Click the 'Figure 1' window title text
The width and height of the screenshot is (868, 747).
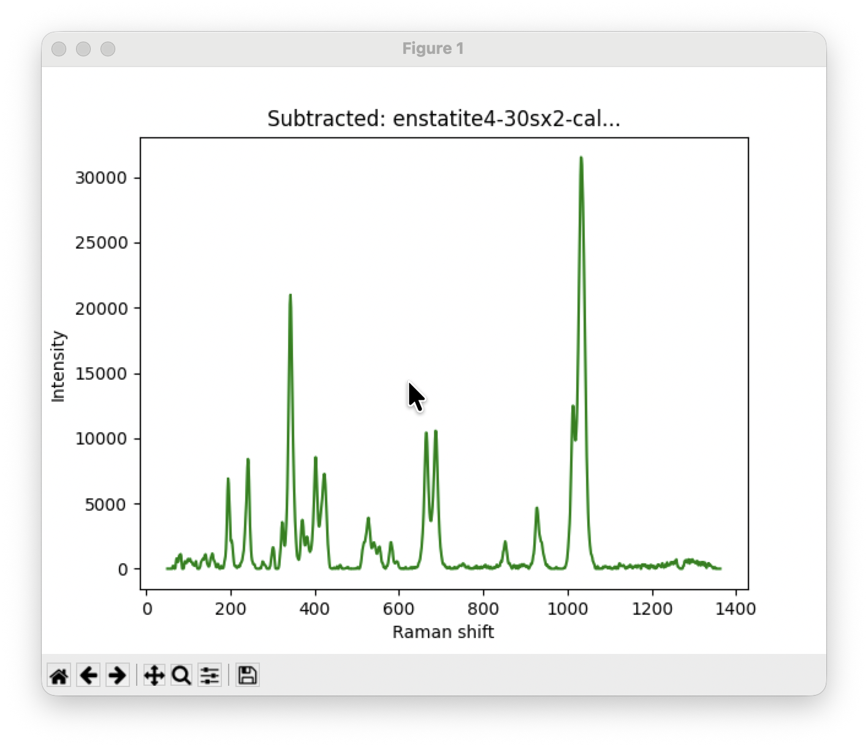pyautogui.click(x=433, y=49)
